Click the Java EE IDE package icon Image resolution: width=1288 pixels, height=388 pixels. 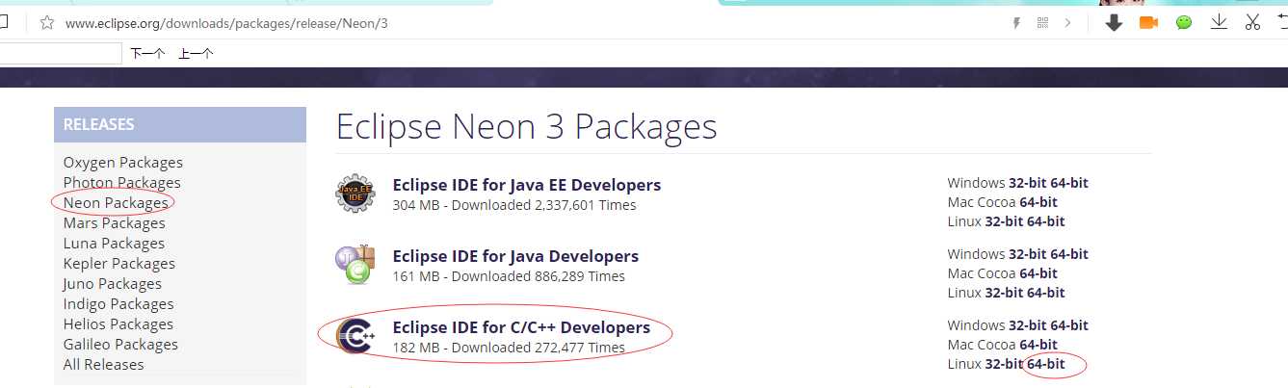355,194
